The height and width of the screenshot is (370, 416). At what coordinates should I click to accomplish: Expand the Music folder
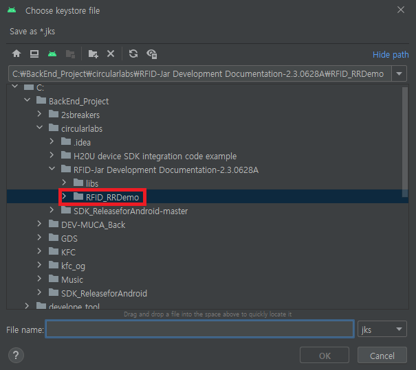[x=39, y=279]
